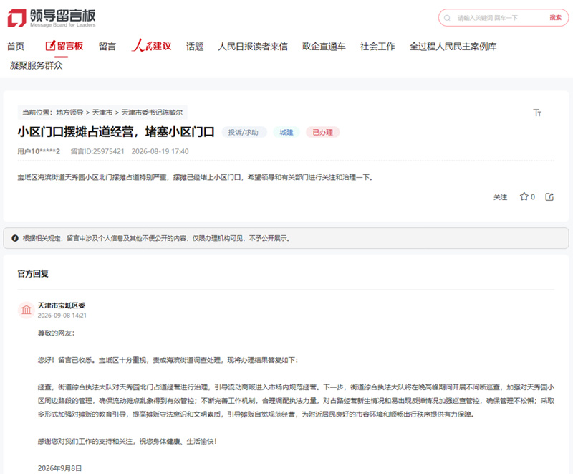The width and height of the screenshot is (573, 474).
Task: Star this message to favorite it
Action: [524, 196]
